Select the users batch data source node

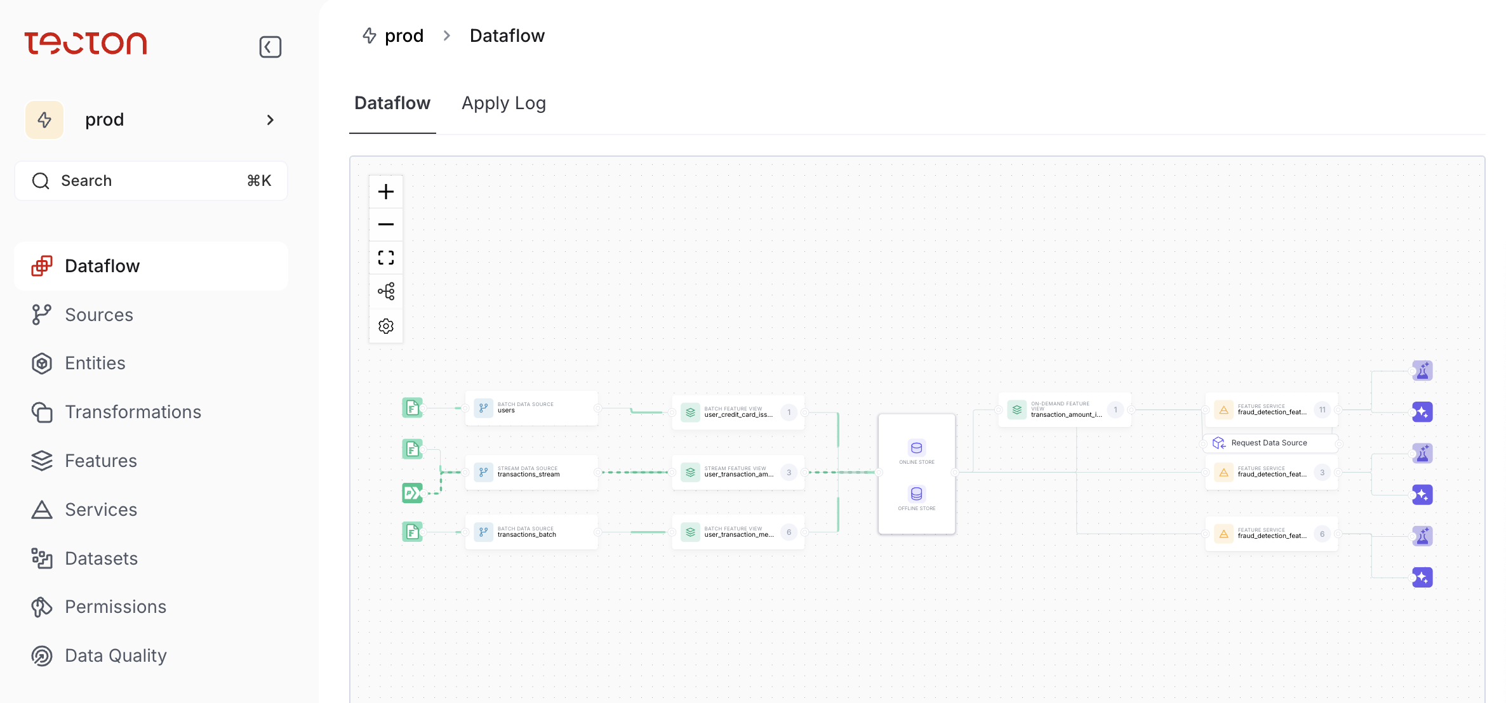pyautogui.click(x=531, y=408)
